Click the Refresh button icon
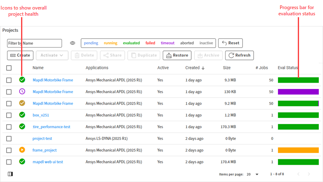Image resolution: width=323 pixels, height=182 pixels. (x=230, y=55)
